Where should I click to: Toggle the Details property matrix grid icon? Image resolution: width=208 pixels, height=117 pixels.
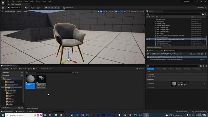click(x=201, y=66)
